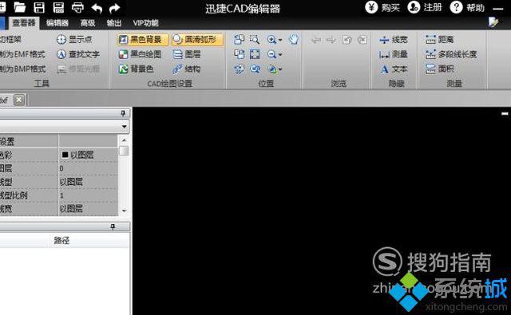
Task: Save the drawing with the Save icon
Action: pos(39,7)
